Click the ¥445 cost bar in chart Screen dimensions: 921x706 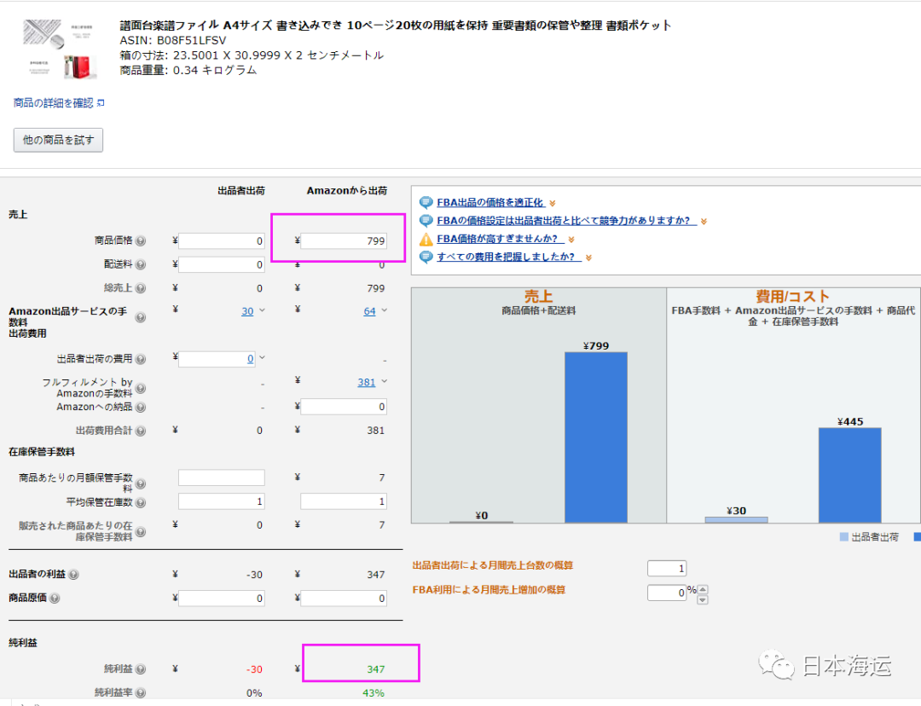pos(850,475)
